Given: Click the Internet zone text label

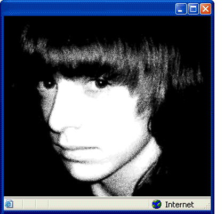Looking at the screenshot, I should [x=179, y=204].
